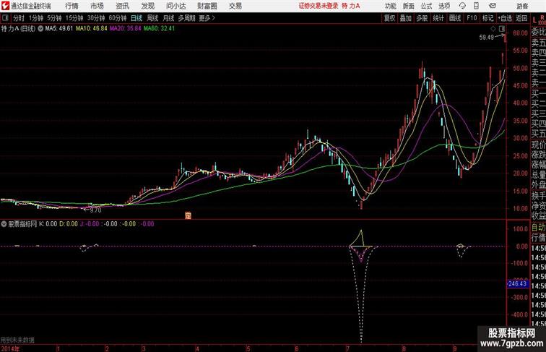The width and height of the screenshot is (546, 352).
Task: Open the 市场 menu
Action: (97, 6)
